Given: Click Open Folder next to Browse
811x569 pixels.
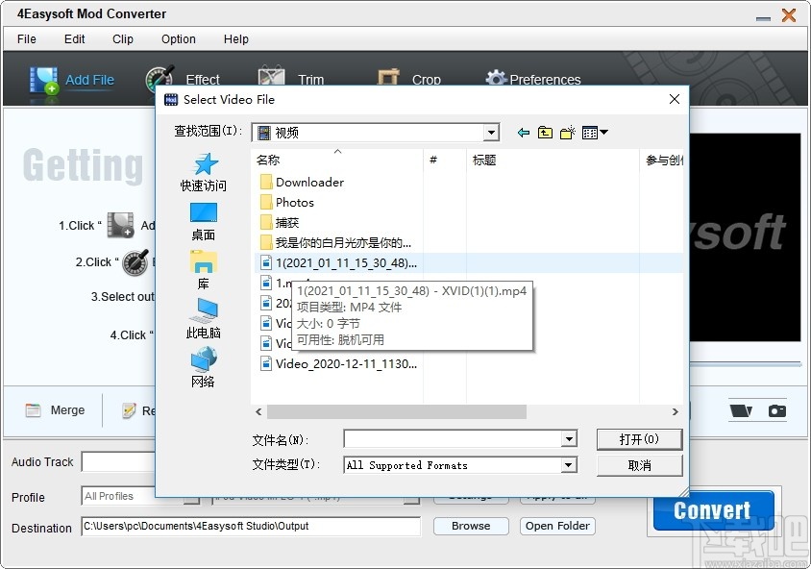Looking at the screenshot, I should [556, 526].
